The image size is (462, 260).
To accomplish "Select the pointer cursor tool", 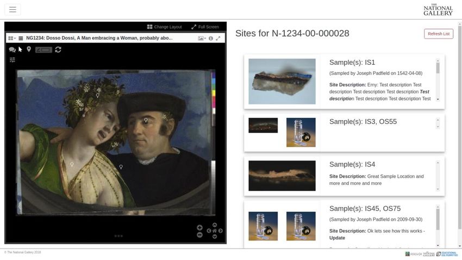I will (20, 49).
